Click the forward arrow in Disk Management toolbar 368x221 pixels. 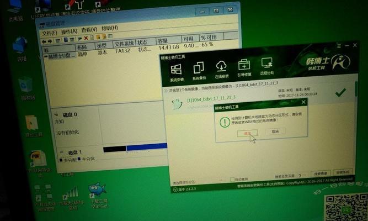click(50, 41)
